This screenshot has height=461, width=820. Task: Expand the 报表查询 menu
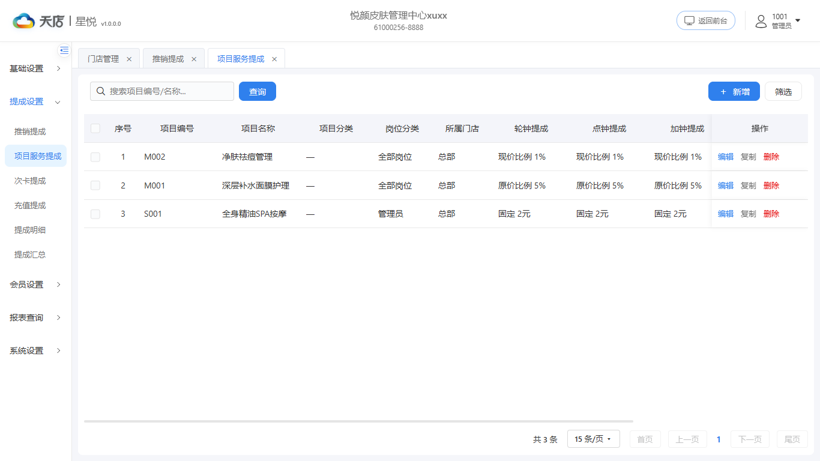point(36,318)
